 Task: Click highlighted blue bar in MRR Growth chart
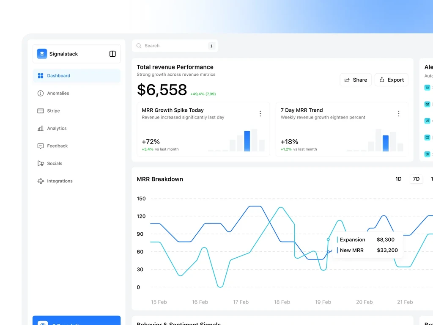tap(247, 141)
